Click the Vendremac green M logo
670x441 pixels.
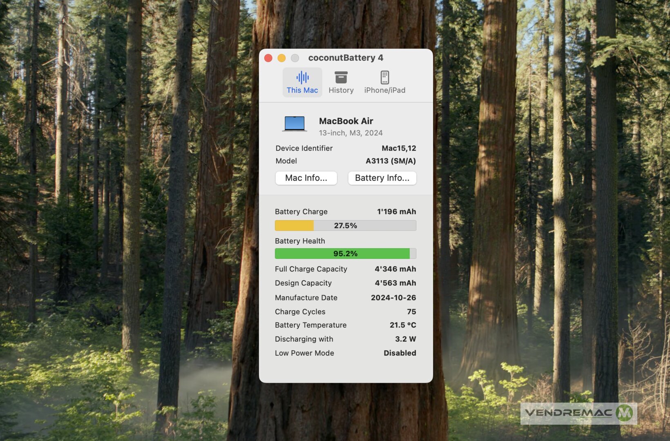coord(624,413)
